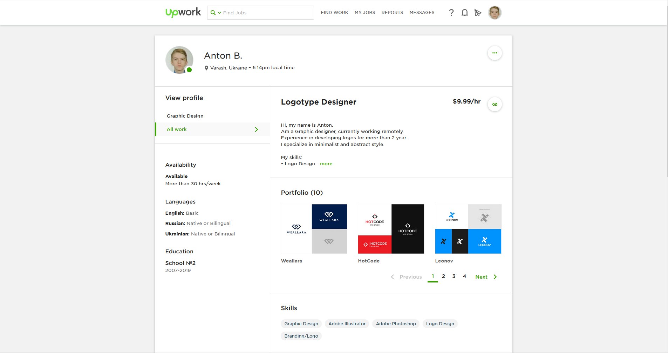Click the Upwork logo
668x353 pixels.
click(x=183, y=12)
